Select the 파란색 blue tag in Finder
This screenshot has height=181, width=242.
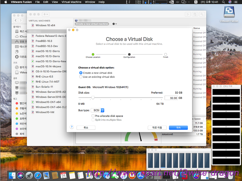coord(21,124)
